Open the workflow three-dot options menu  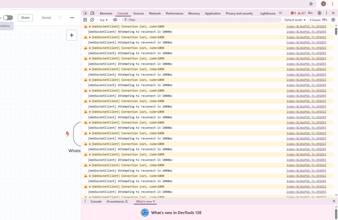click(72, 18)
